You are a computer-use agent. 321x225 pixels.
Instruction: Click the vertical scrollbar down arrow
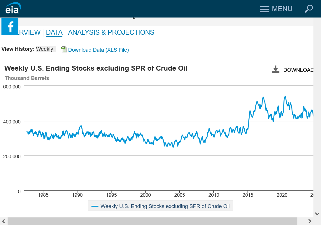(x=317, y=214)
